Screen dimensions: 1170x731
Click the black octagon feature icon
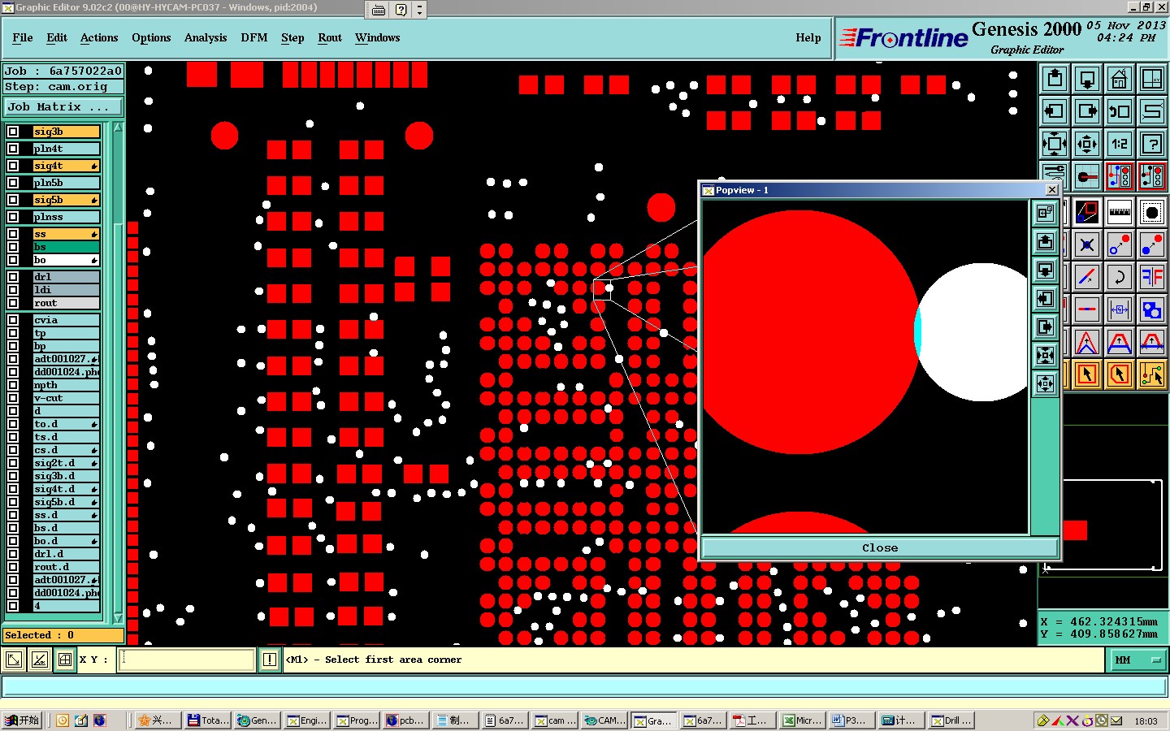click(1152, 213)
